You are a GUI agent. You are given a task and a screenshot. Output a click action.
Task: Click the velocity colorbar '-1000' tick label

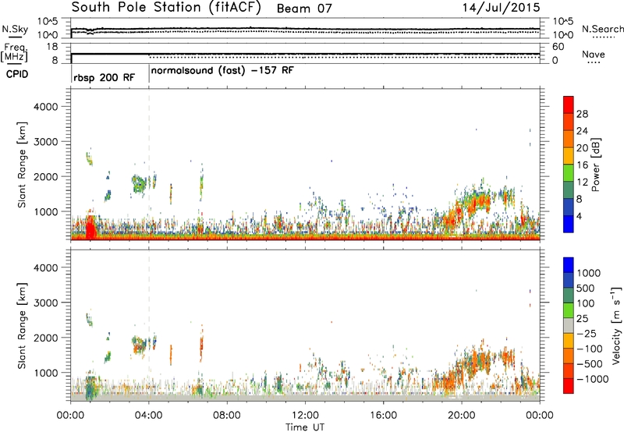[592, 379]
